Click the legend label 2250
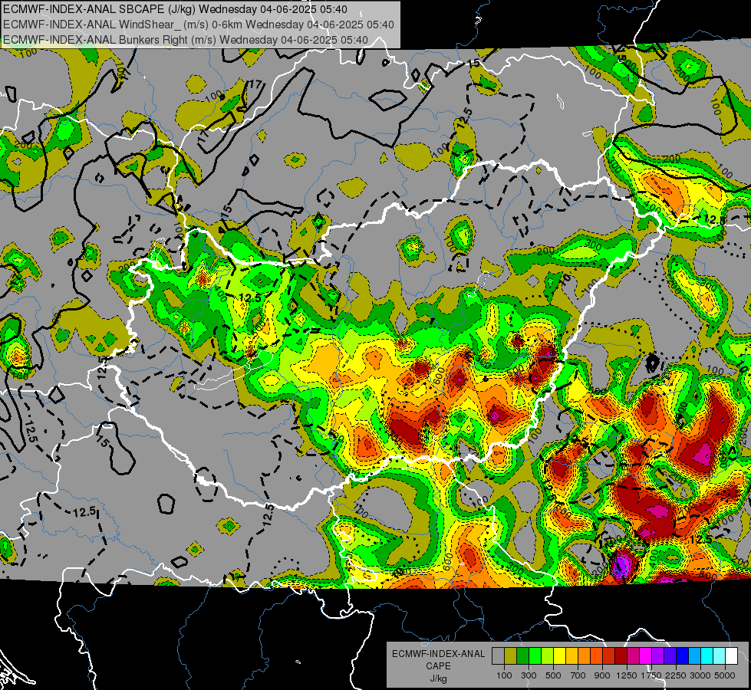751x690 pixels. click(676, 675)
